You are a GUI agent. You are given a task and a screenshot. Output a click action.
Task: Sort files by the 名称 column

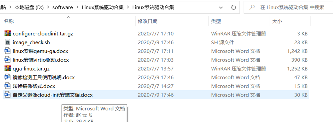9,21
